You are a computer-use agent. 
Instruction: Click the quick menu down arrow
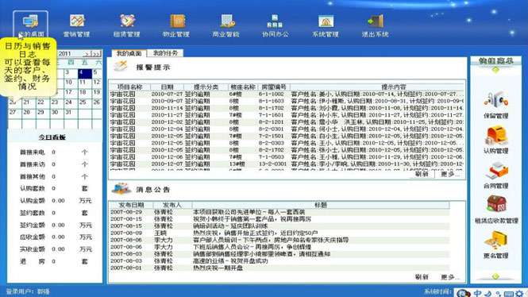[x=495, y=276]
